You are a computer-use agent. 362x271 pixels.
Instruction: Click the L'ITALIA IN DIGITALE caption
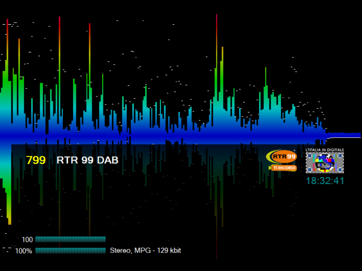click(325, 150)
